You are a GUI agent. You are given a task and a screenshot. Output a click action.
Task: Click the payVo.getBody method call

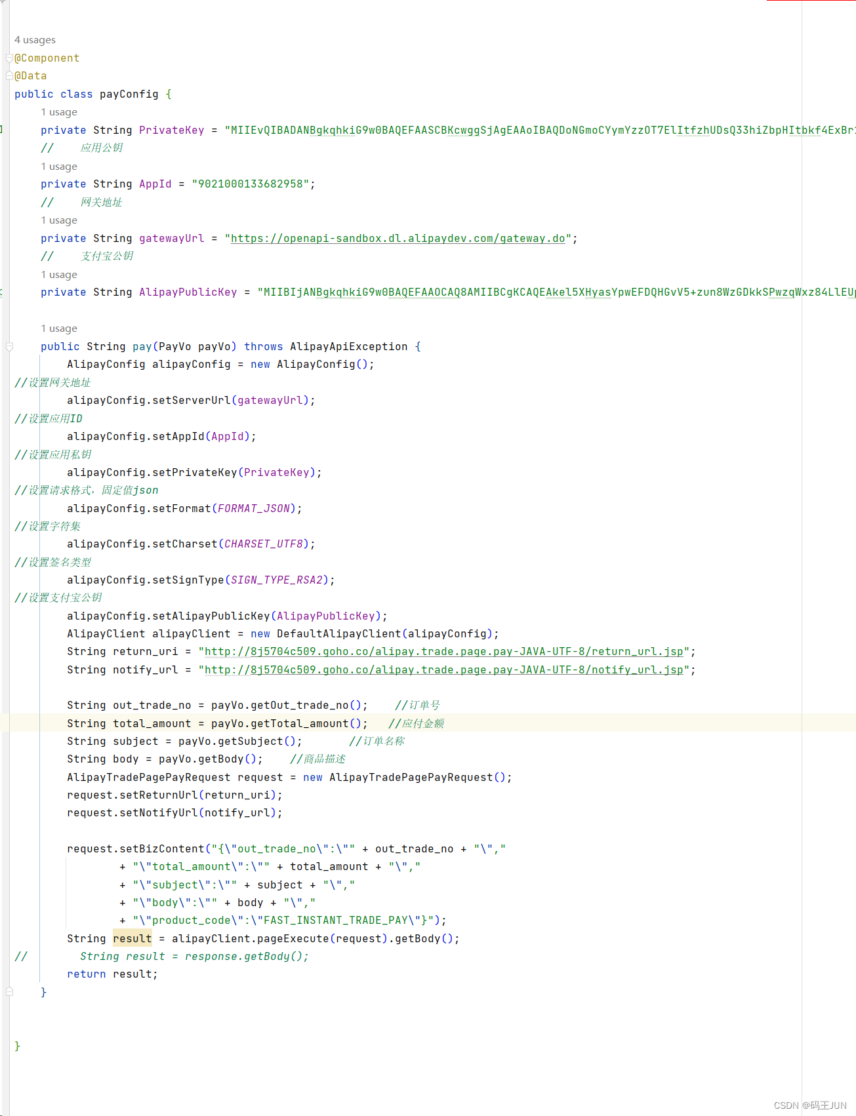208,759
